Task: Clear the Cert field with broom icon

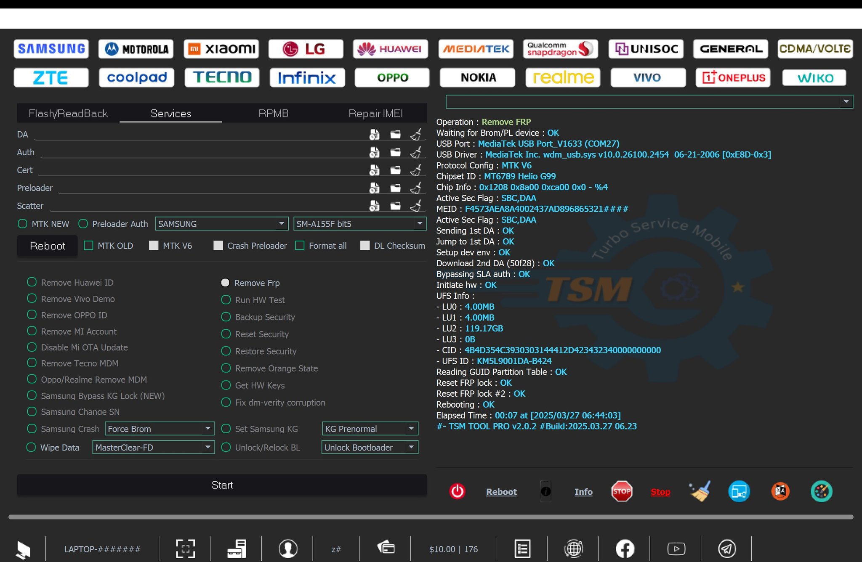Action: (416, 170)
